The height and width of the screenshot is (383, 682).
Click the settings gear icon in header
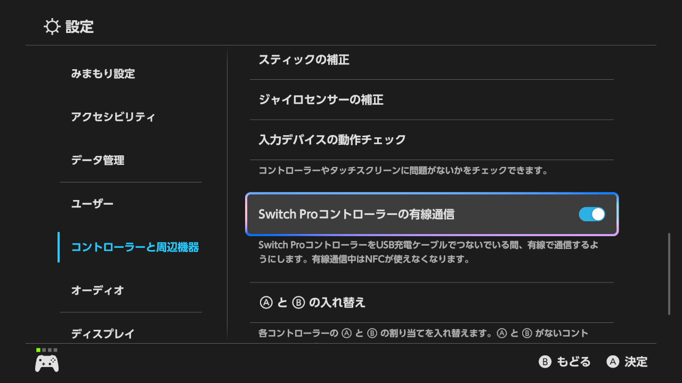point(52,27)
